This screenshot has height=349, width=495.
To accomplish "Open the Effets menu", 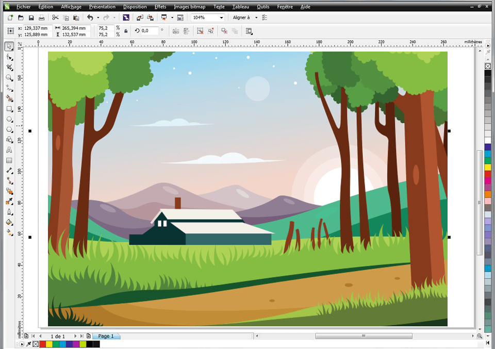I will pyautogui.click(x=160, y=7).
